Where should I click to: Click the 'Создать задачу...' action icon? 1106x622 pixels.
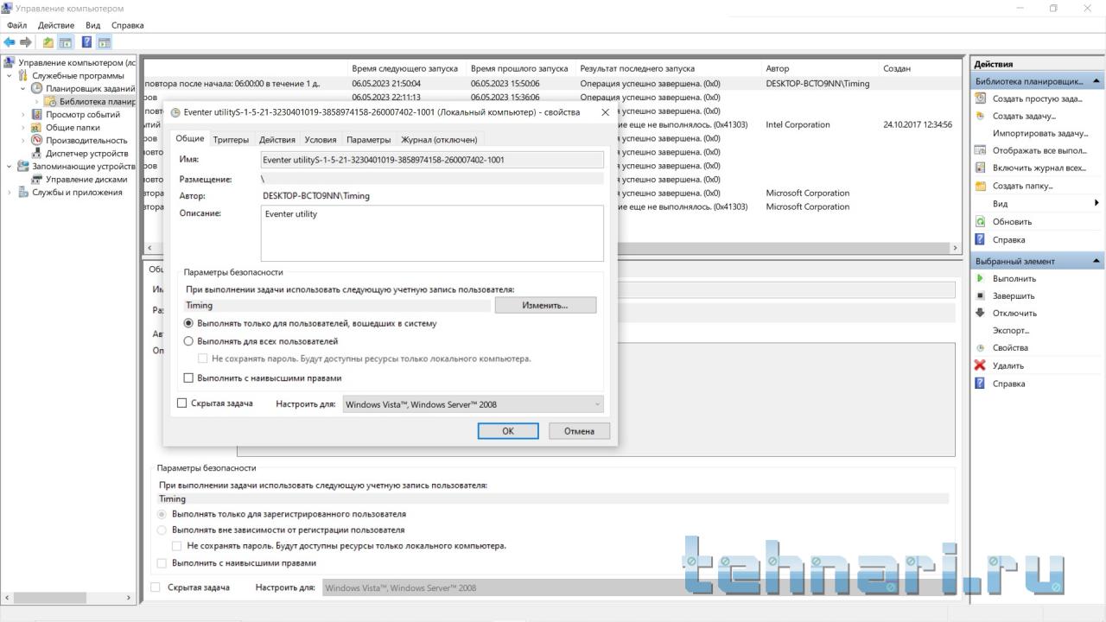click(980, 116)
